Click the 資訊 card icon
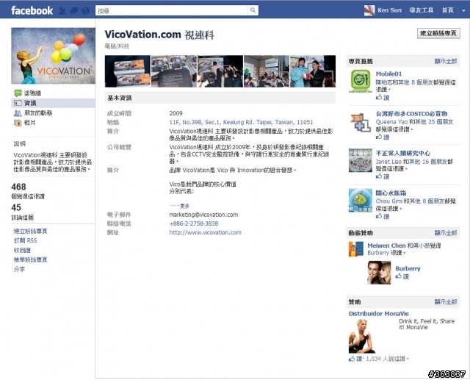This screenshot has width=470, height=380. (x=18, y=103)
